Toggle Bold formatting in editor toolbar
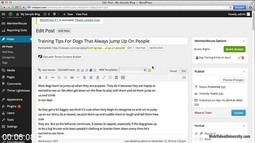Viewport: 255px width, 143px height. coord(40,77)
